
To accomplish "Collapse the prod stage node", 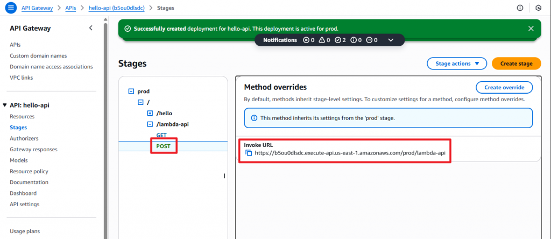I will [x=131, y=92].
